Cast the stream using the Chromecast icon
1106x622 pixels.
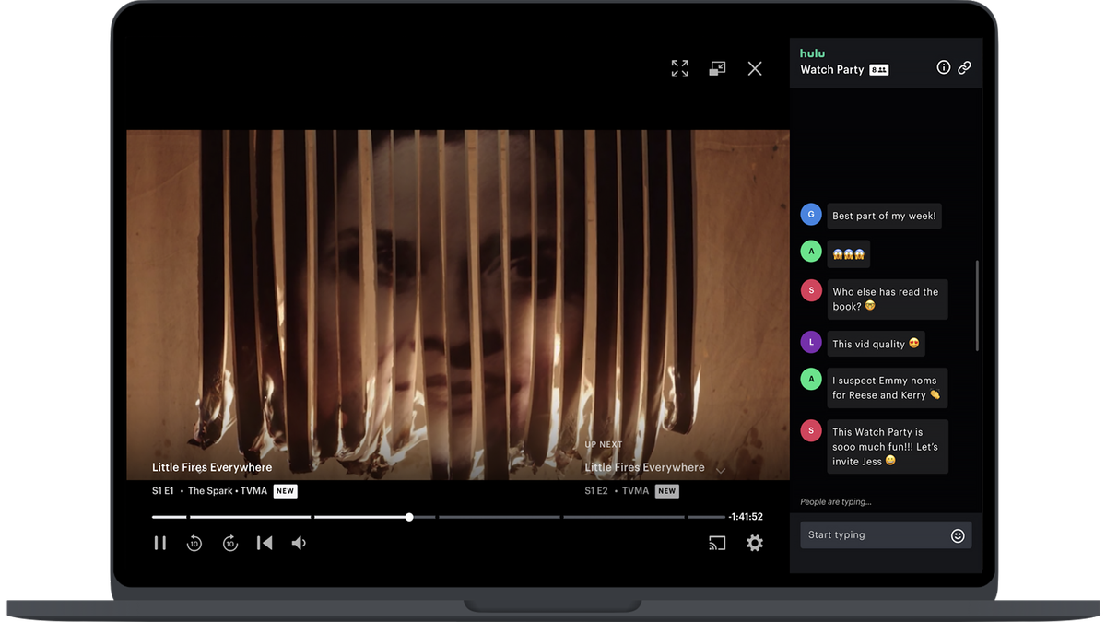pyautogui.click(x=718, y=543)
